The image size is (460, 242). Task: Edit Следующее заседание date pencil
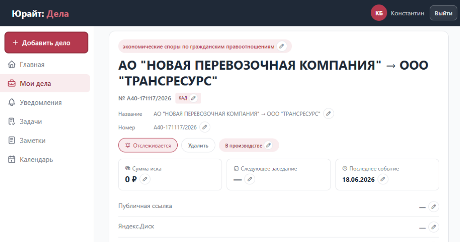[250, 179]
